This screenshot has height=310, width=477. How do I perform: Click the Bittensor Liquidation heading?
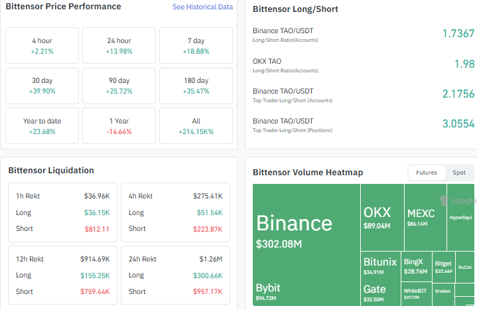(x=51, y=171)
